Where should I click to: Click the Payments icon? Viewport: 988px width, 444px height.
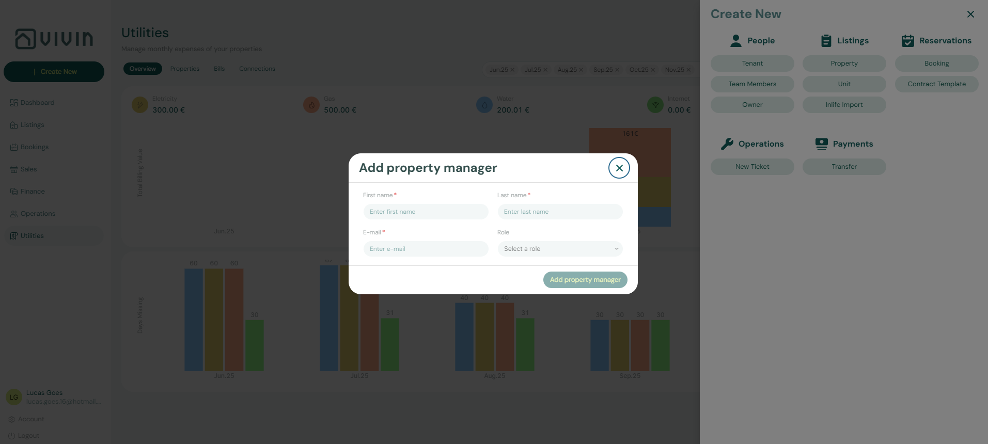(x=822, y=144)
